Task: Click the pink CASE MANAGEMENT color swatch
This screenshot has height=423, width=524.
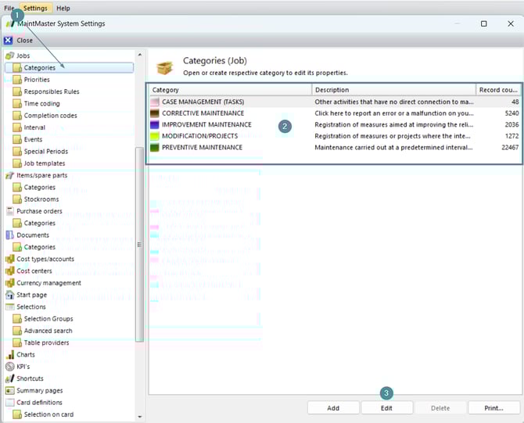Action: [155, 102]
